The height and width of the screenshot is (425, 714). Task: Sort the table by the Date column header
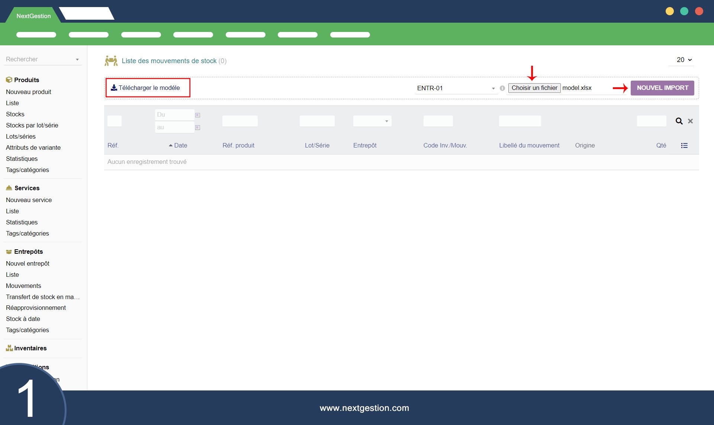pos(180,146)
